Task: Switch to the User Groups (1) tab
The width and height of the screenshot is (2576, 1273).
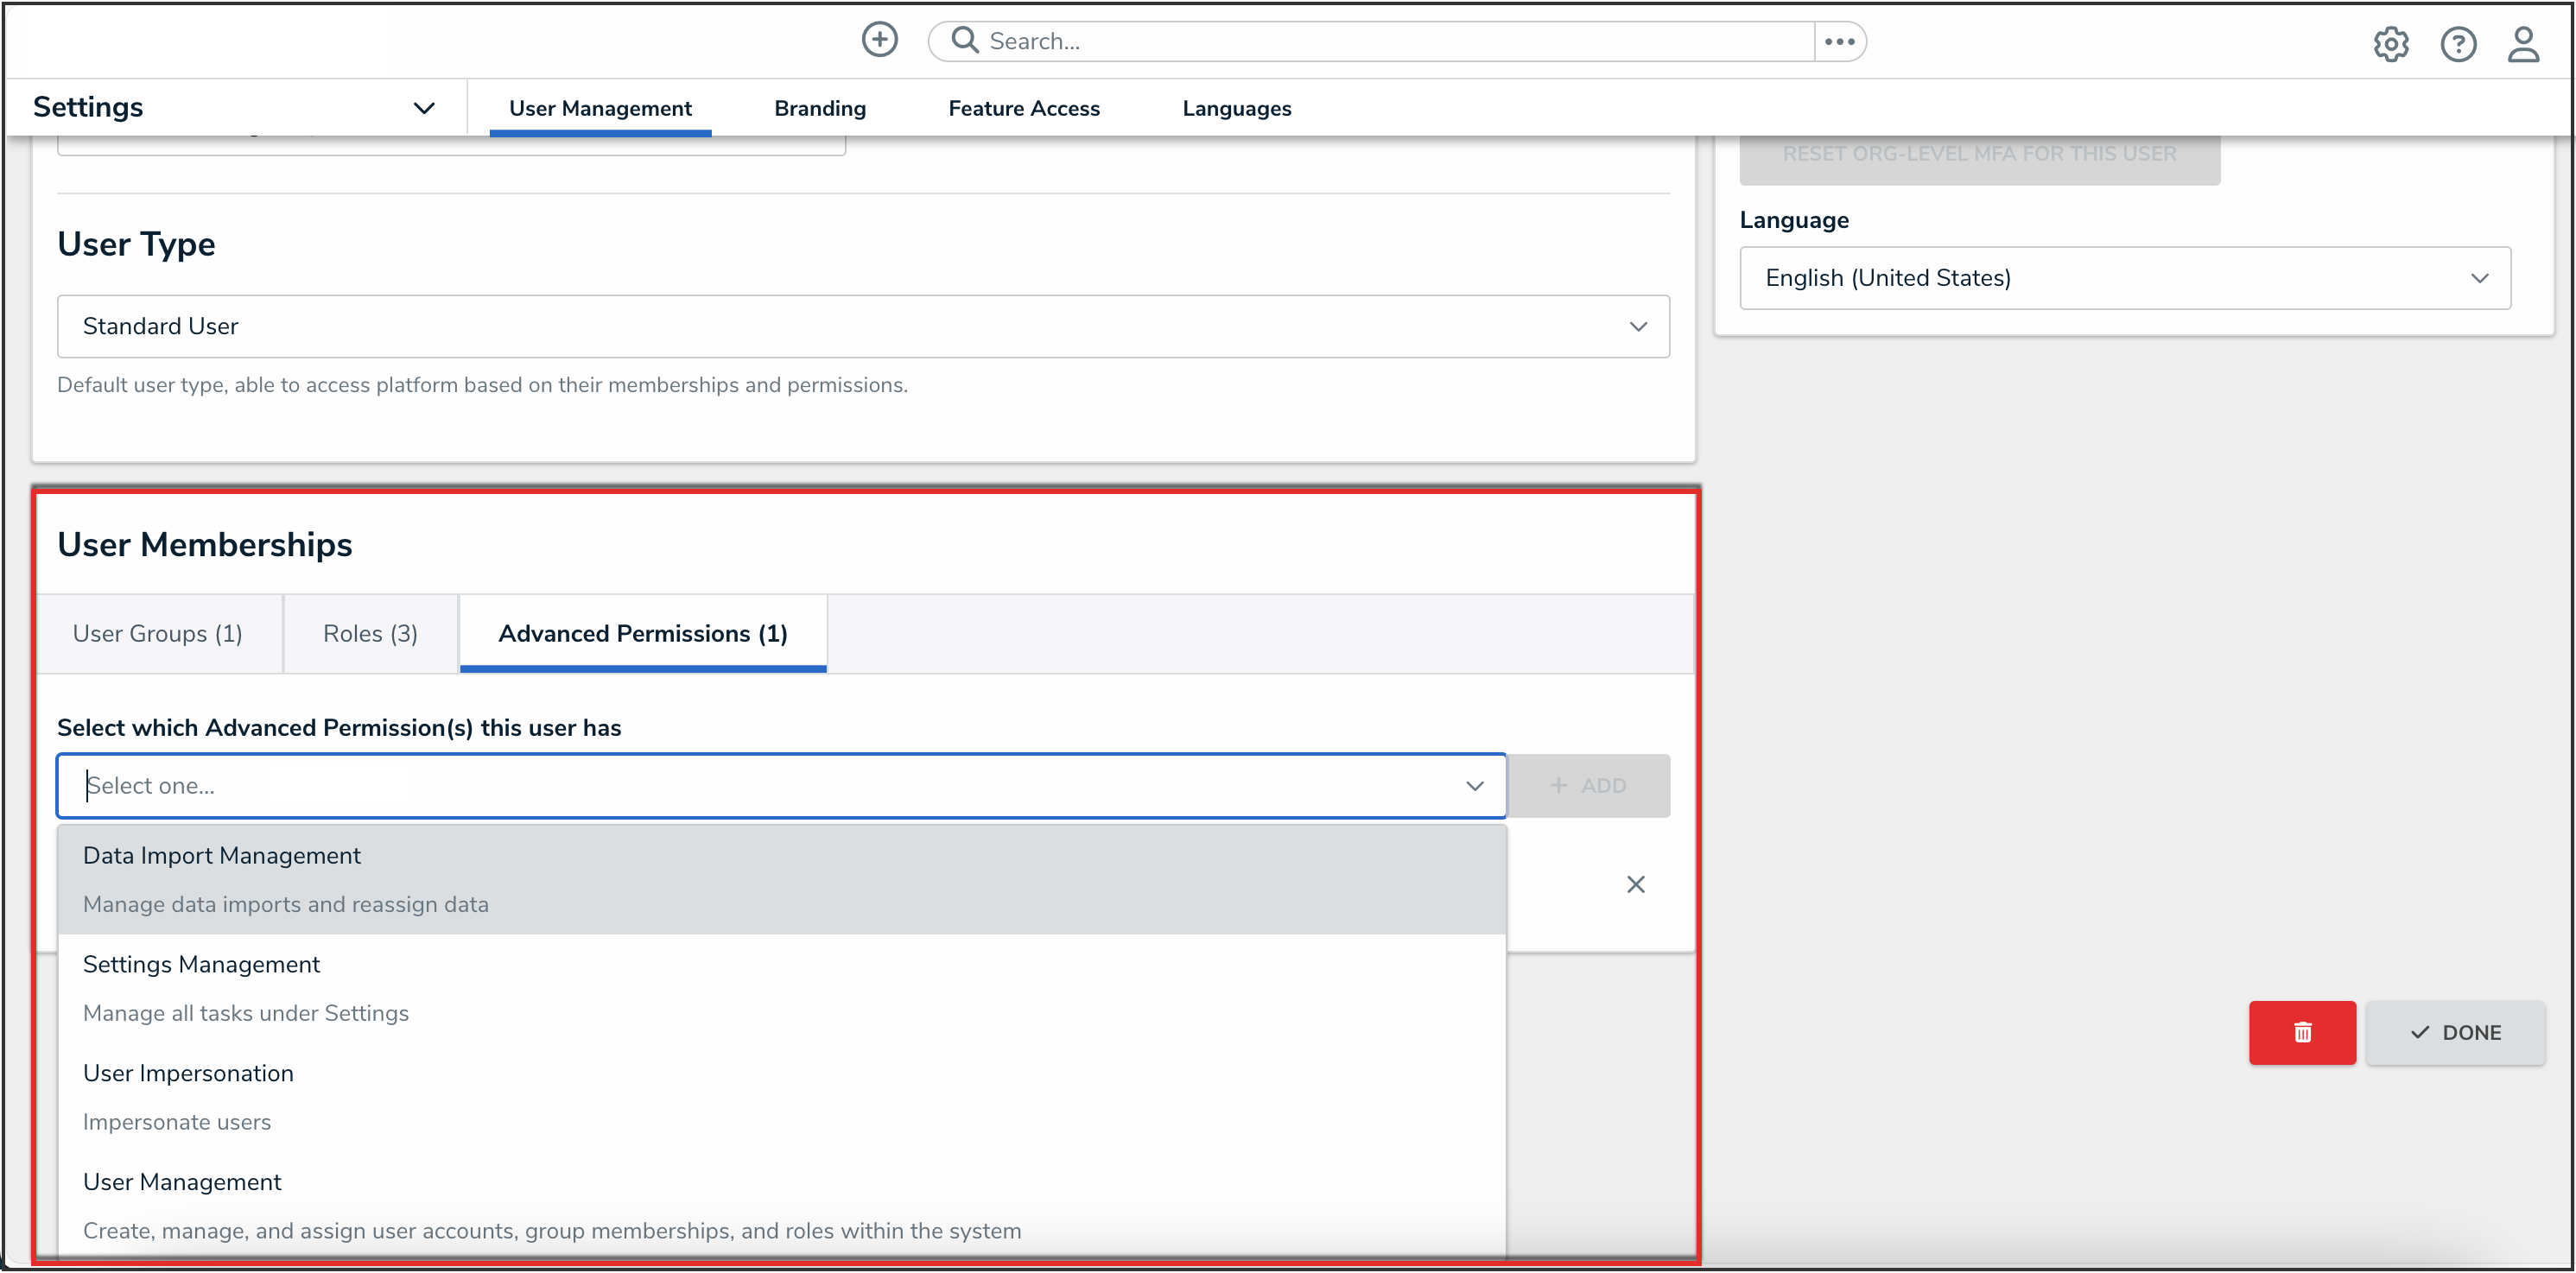Action: (158, 634)
